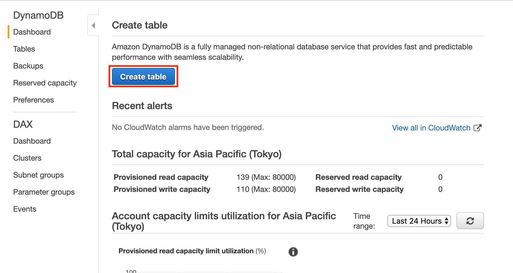Click the Reserved write capacity label

pyautogui.click(x=359, y=189)
